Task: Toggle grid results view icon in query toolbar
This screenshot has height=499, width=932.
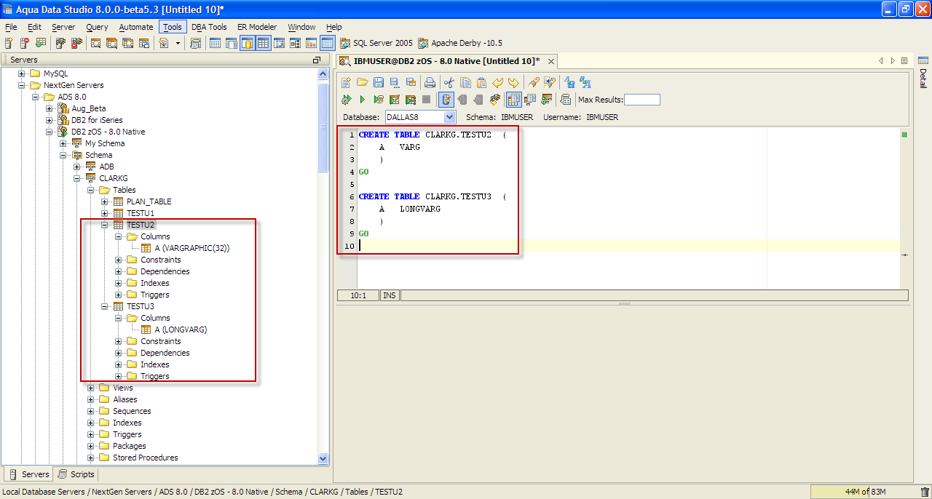Action: click(514, 99)
